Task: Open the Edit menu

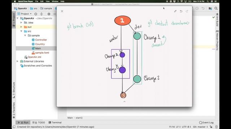Action: 42,1
